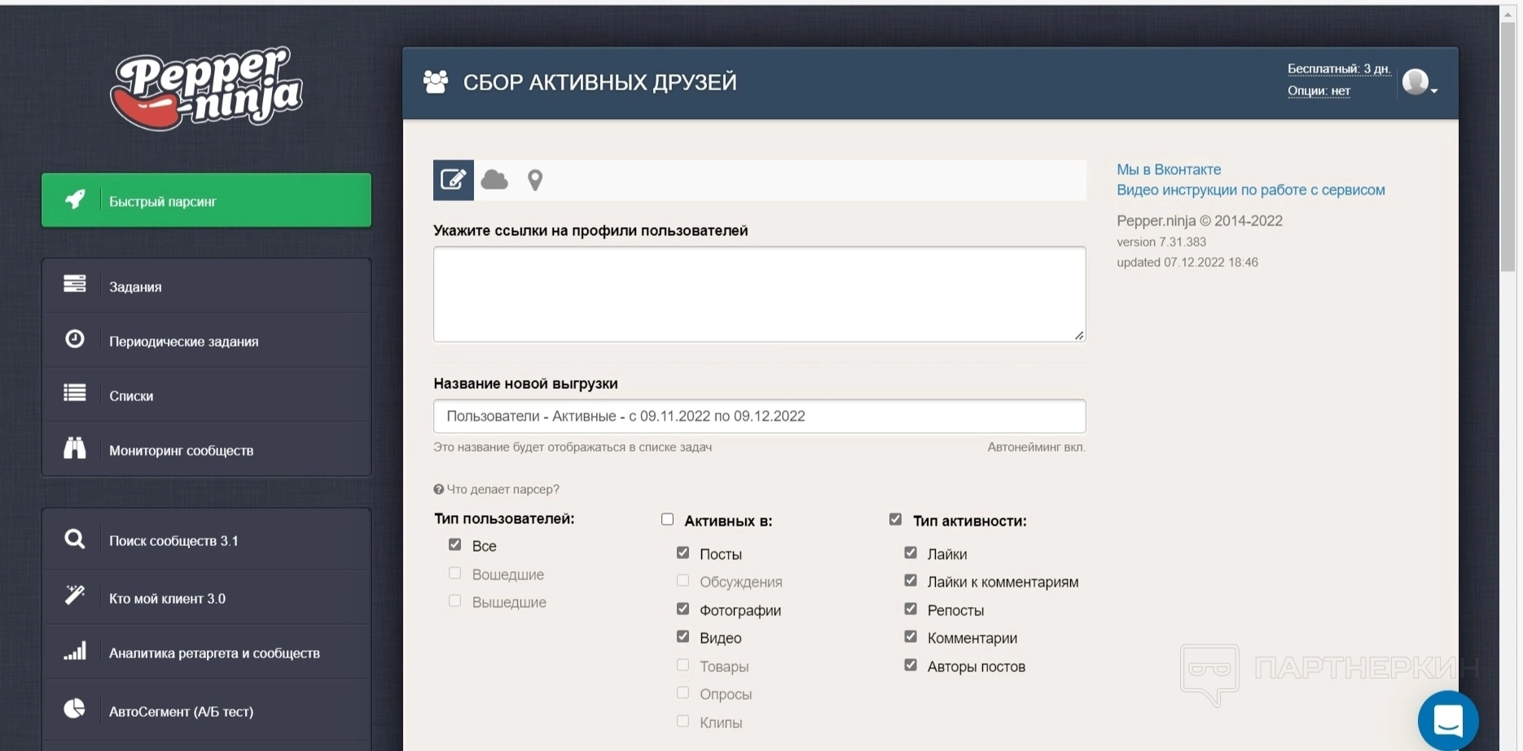Click the 'Pepper.ninja © 2014-2022' text
The width and height of the screenshot is (1523, 751).
tap(1200, 220)
